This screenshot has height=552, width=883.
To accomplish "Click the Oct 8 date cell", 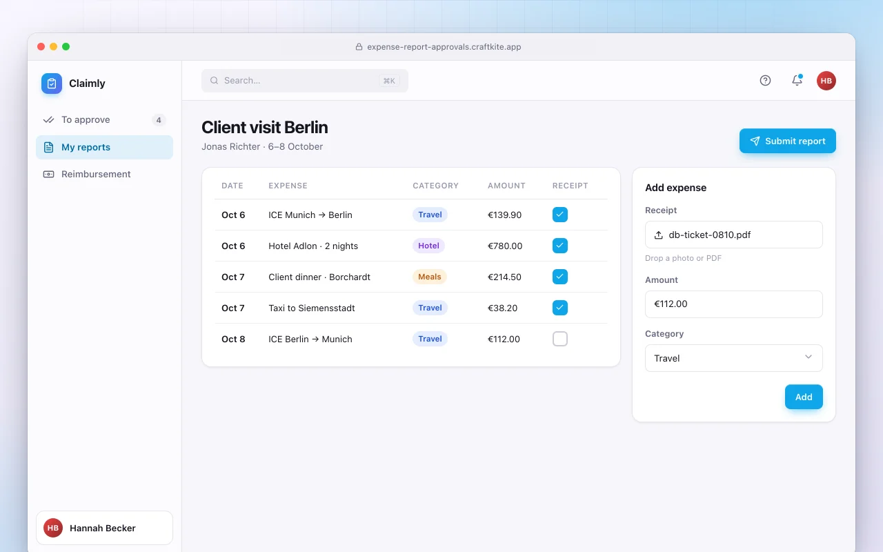I will pyautogui.click(x=233, y=339).
